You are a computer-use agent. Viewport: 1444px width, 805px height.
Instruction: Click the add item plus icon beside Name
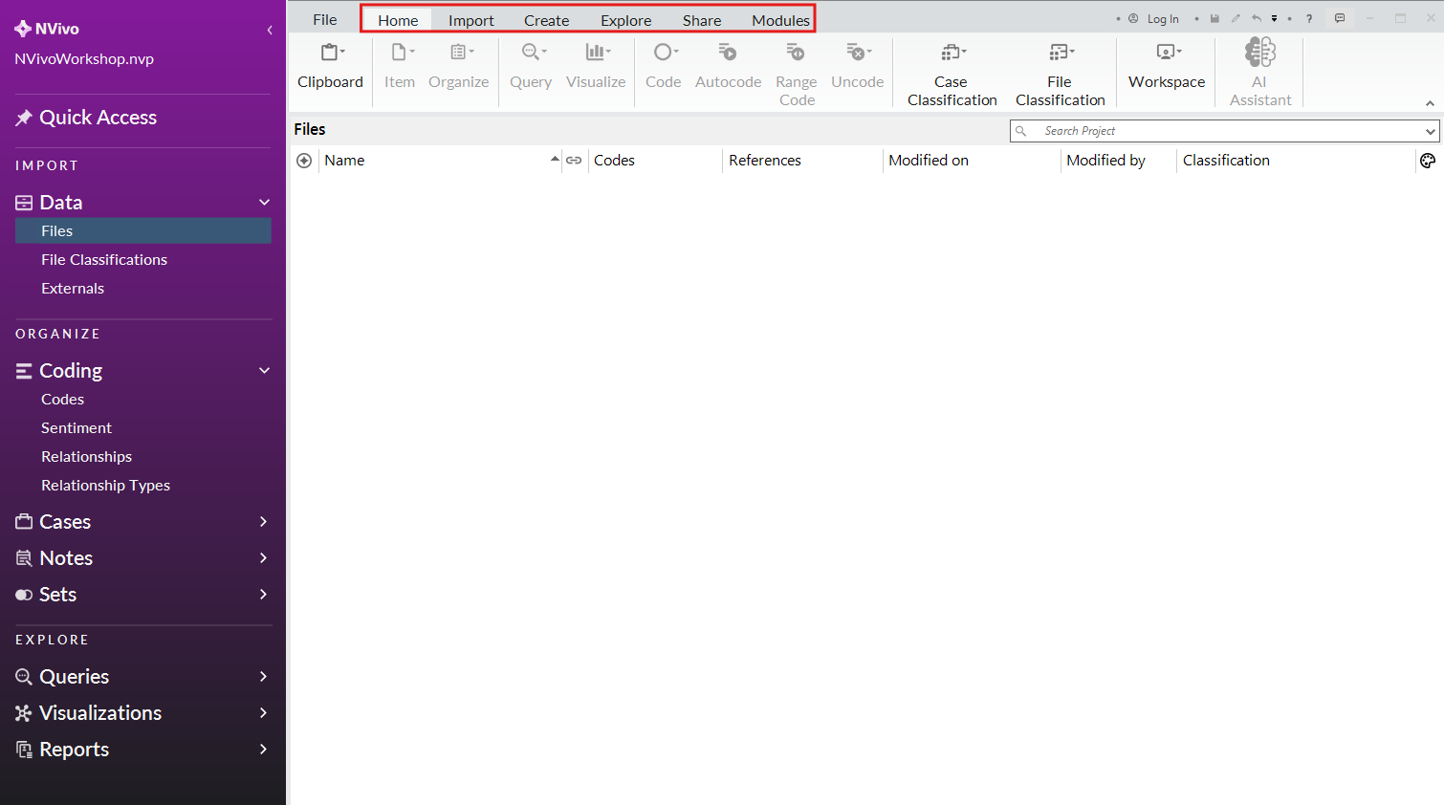pyautogui.click(x=304, y=161)
